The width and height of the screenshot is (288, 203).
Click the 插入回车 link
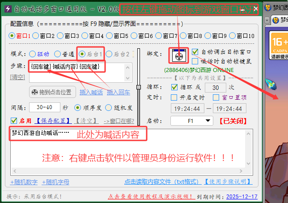pyautogui.click(x=118, y=93)
